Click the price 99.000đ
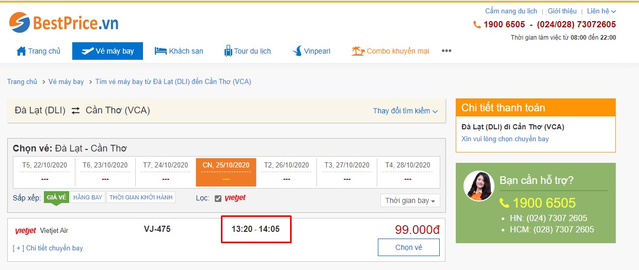The height and width of the screenshot is (270, 639). (417, 230)
